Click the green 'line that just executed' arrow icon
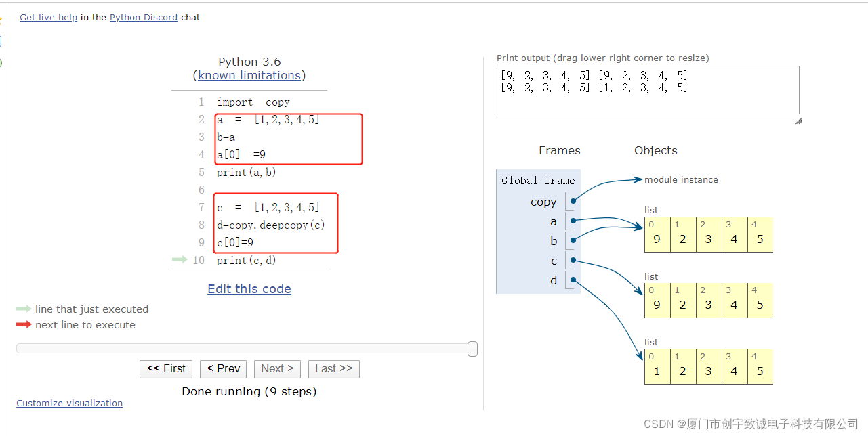The image size is (868, 436). tap(24, 309)
